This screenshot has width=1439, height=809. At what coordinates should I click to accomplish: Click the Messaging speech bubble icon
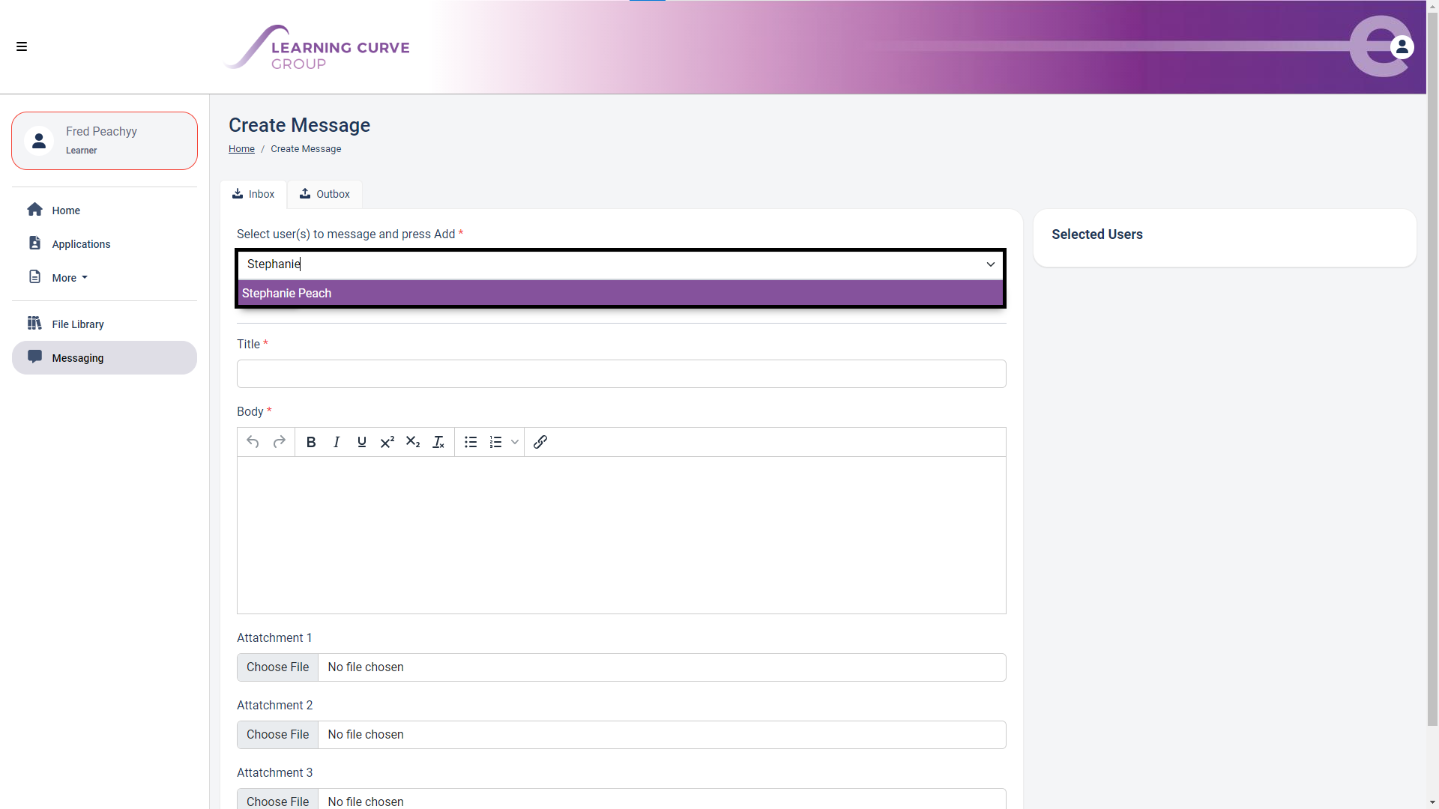[x=34, y=357]
